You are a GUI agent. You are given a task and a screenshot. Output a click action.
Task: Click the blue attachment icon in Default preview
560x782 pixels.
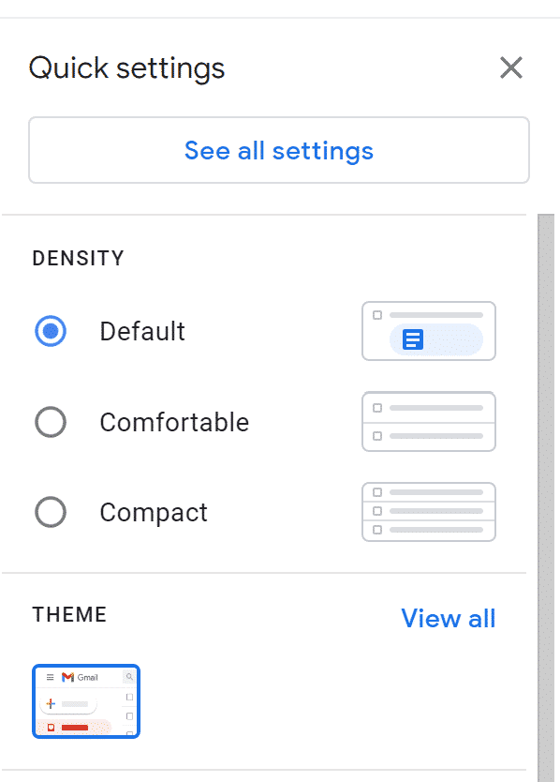(x=413, y=339)
